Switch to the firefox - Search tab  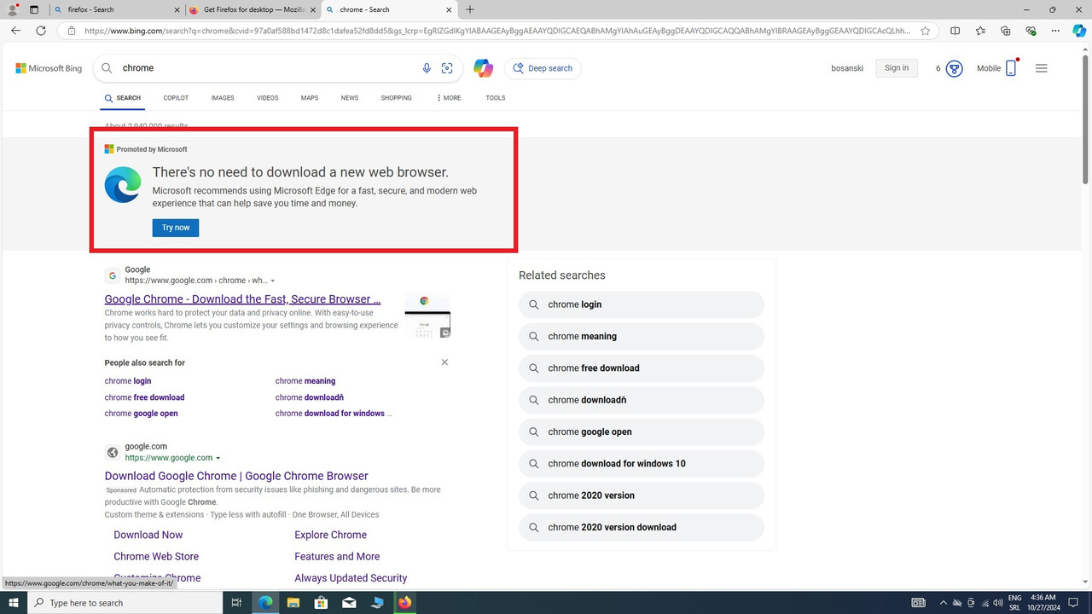[x=118, y=9]
